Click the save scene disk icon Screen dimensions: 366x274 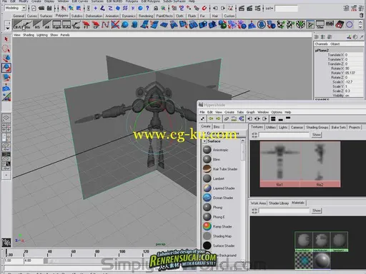49,9
